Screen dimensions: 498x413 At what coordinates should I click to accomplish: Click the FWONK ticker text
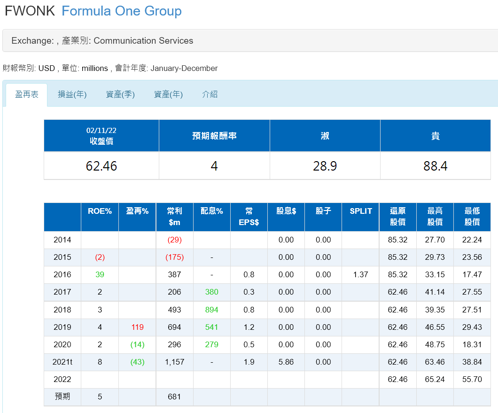tap(30, 11)
